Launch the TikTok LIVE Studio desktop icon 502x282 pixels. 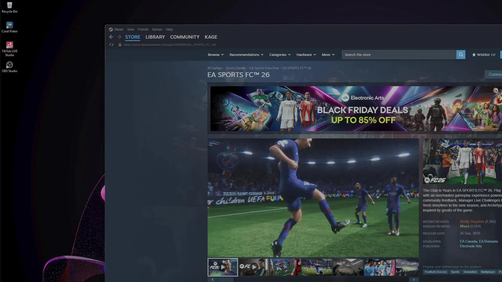point(9,49)
